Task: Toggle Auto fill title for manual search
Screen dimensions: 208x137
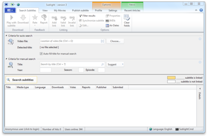Action: point(41,54)
